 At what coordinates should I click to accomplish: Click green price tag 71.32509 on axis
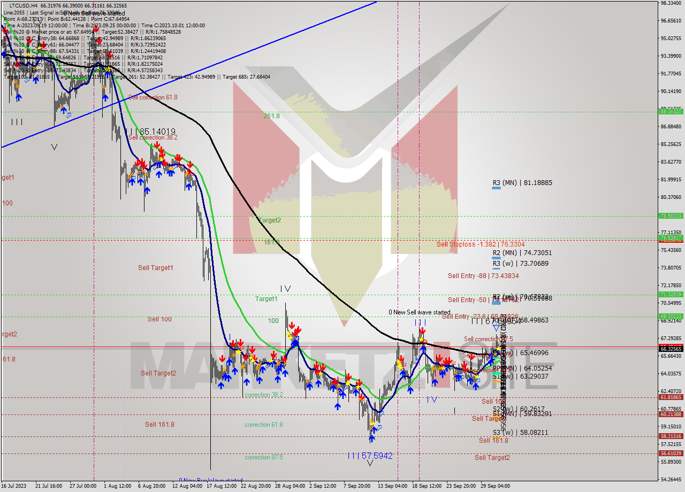[671, 294]
